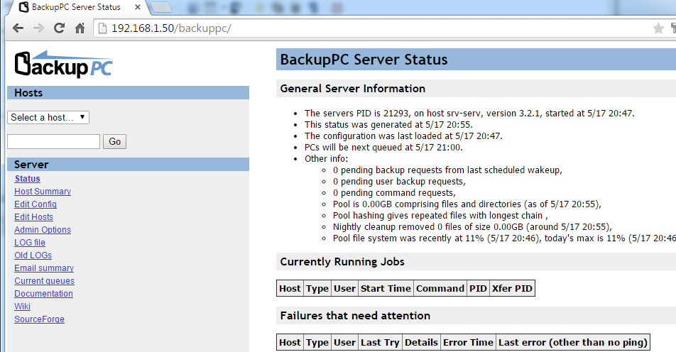Click 'The configuration was last loaded' line
Viewport: 676px width, 352px height.
coord(403,136)
